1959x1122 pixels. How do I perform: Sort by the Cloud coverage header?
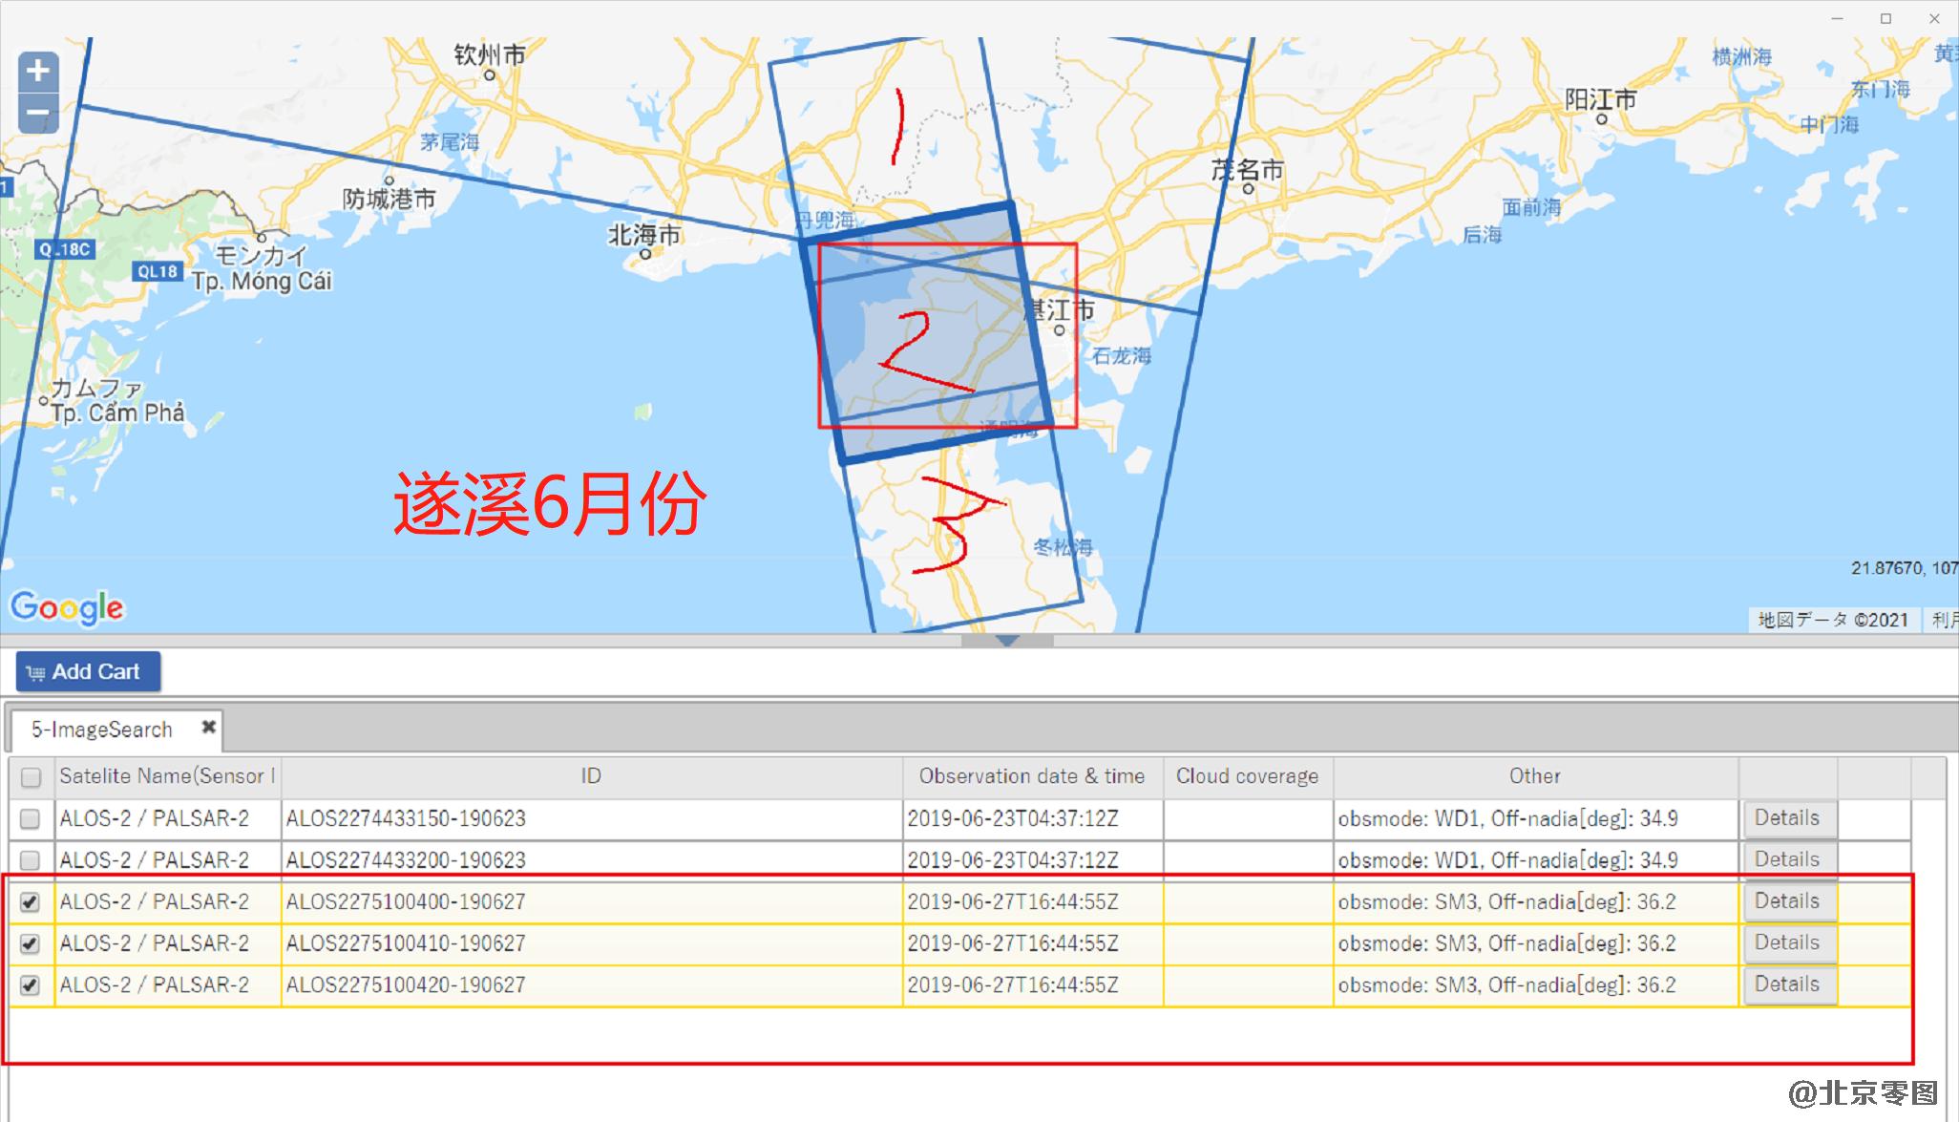click(x=1248, y=776)
